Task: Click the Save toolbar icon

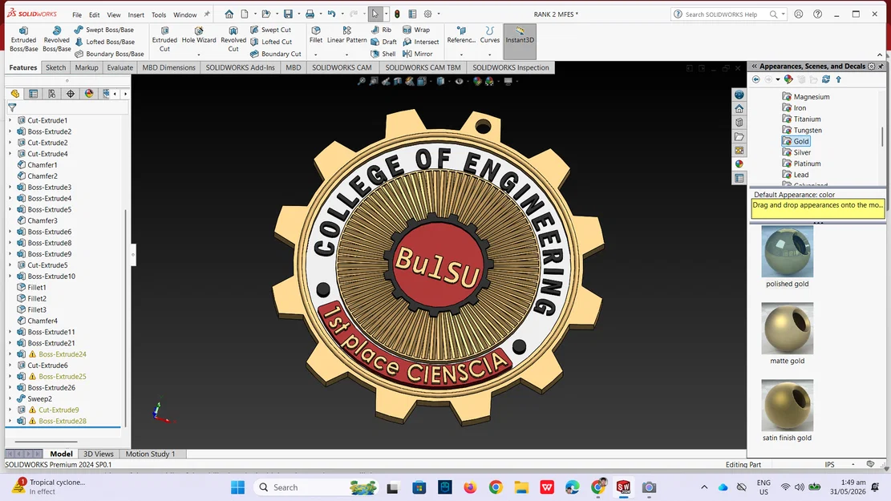Action: click(289, 14)
